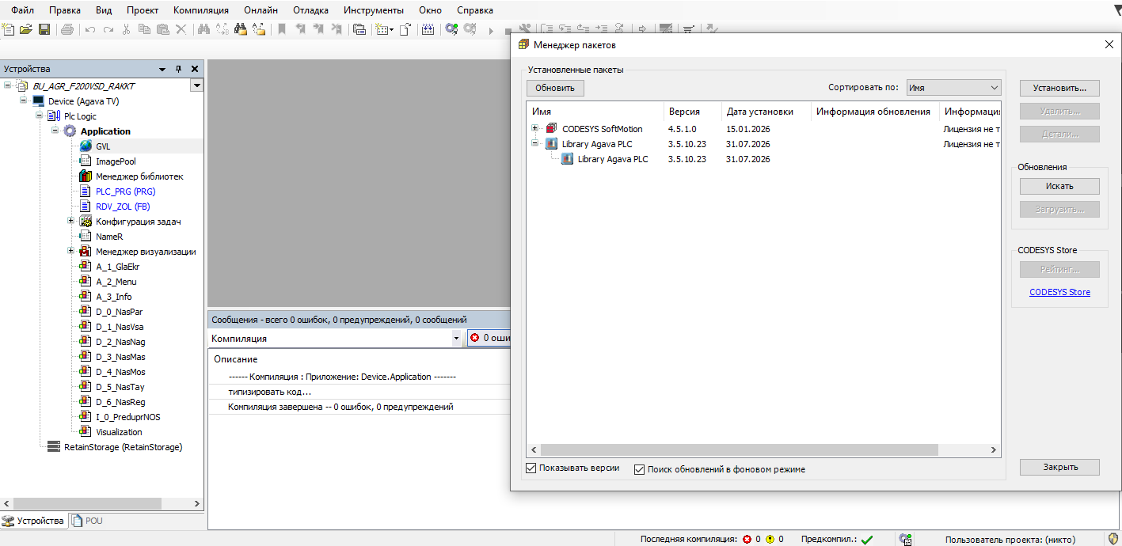Click the Plc Logic icon in tree

coord(54,116)
